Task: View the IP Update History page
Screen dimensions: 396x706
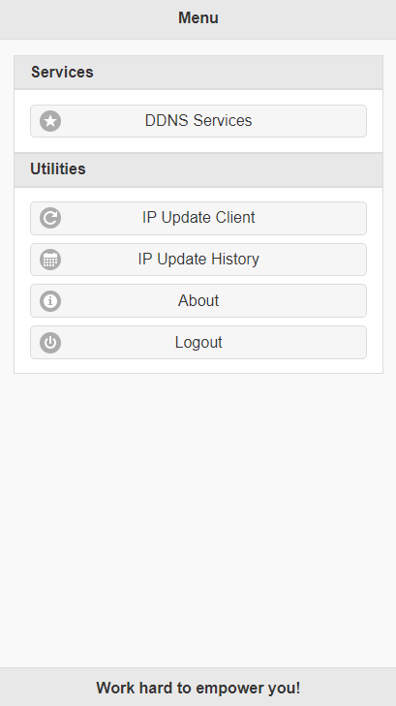Action: (x=198, y=260)
